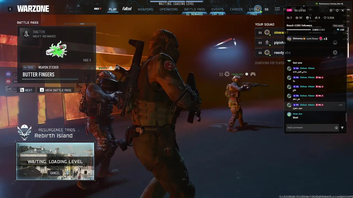
Task: Click the controller icon next to the in-world rowdy abe tag
Action: coord(253,74)
